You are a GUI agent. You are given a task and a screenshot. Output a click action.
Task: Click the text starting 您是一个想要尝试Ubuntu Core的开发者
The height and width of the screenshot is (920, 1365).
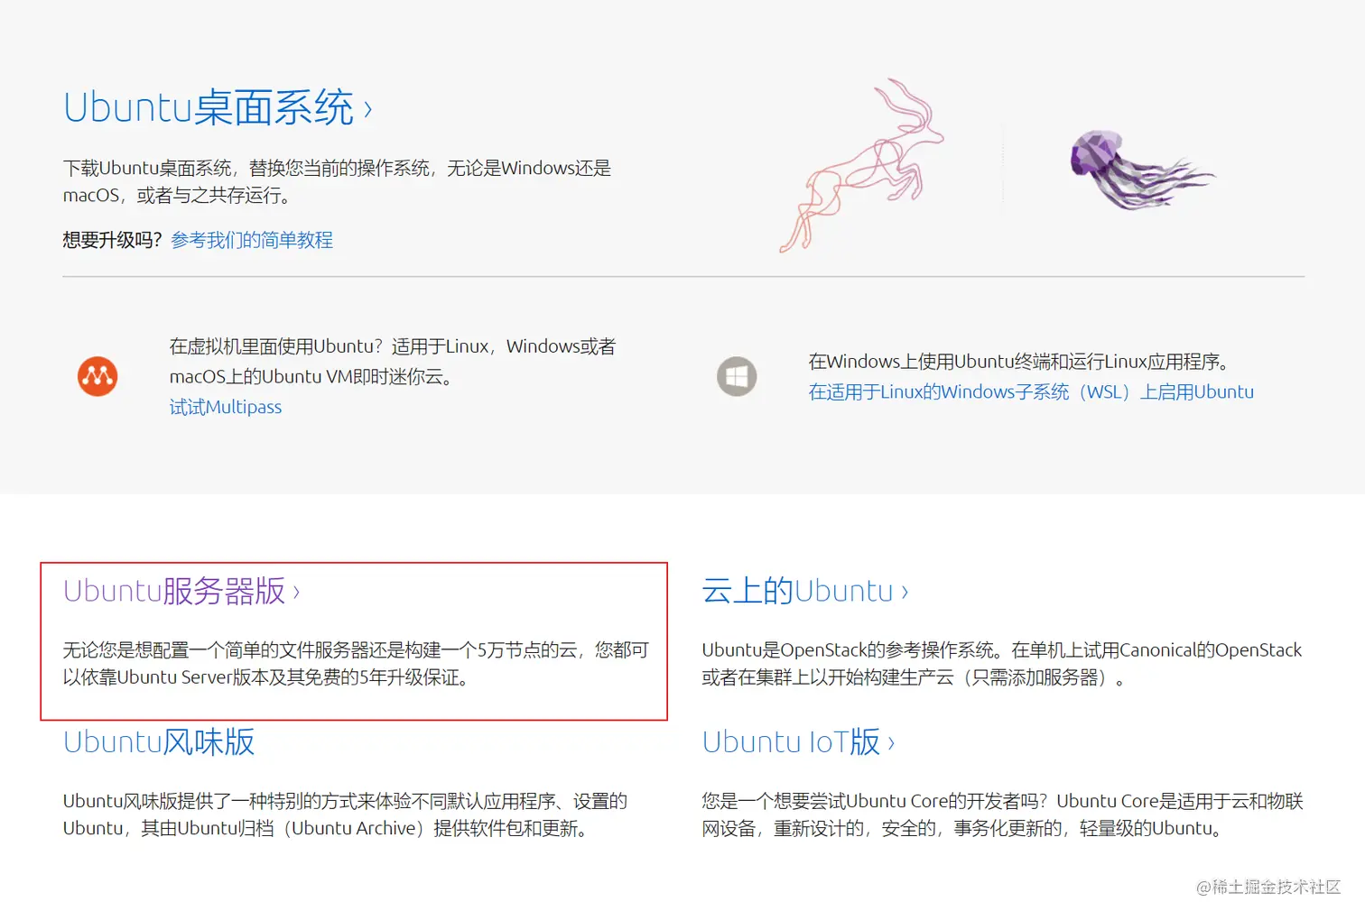1003,814
